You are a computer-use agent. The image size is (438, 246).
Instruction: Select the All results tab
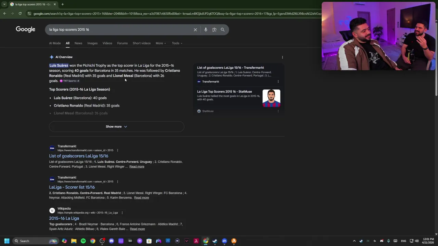tap(67, 43)
